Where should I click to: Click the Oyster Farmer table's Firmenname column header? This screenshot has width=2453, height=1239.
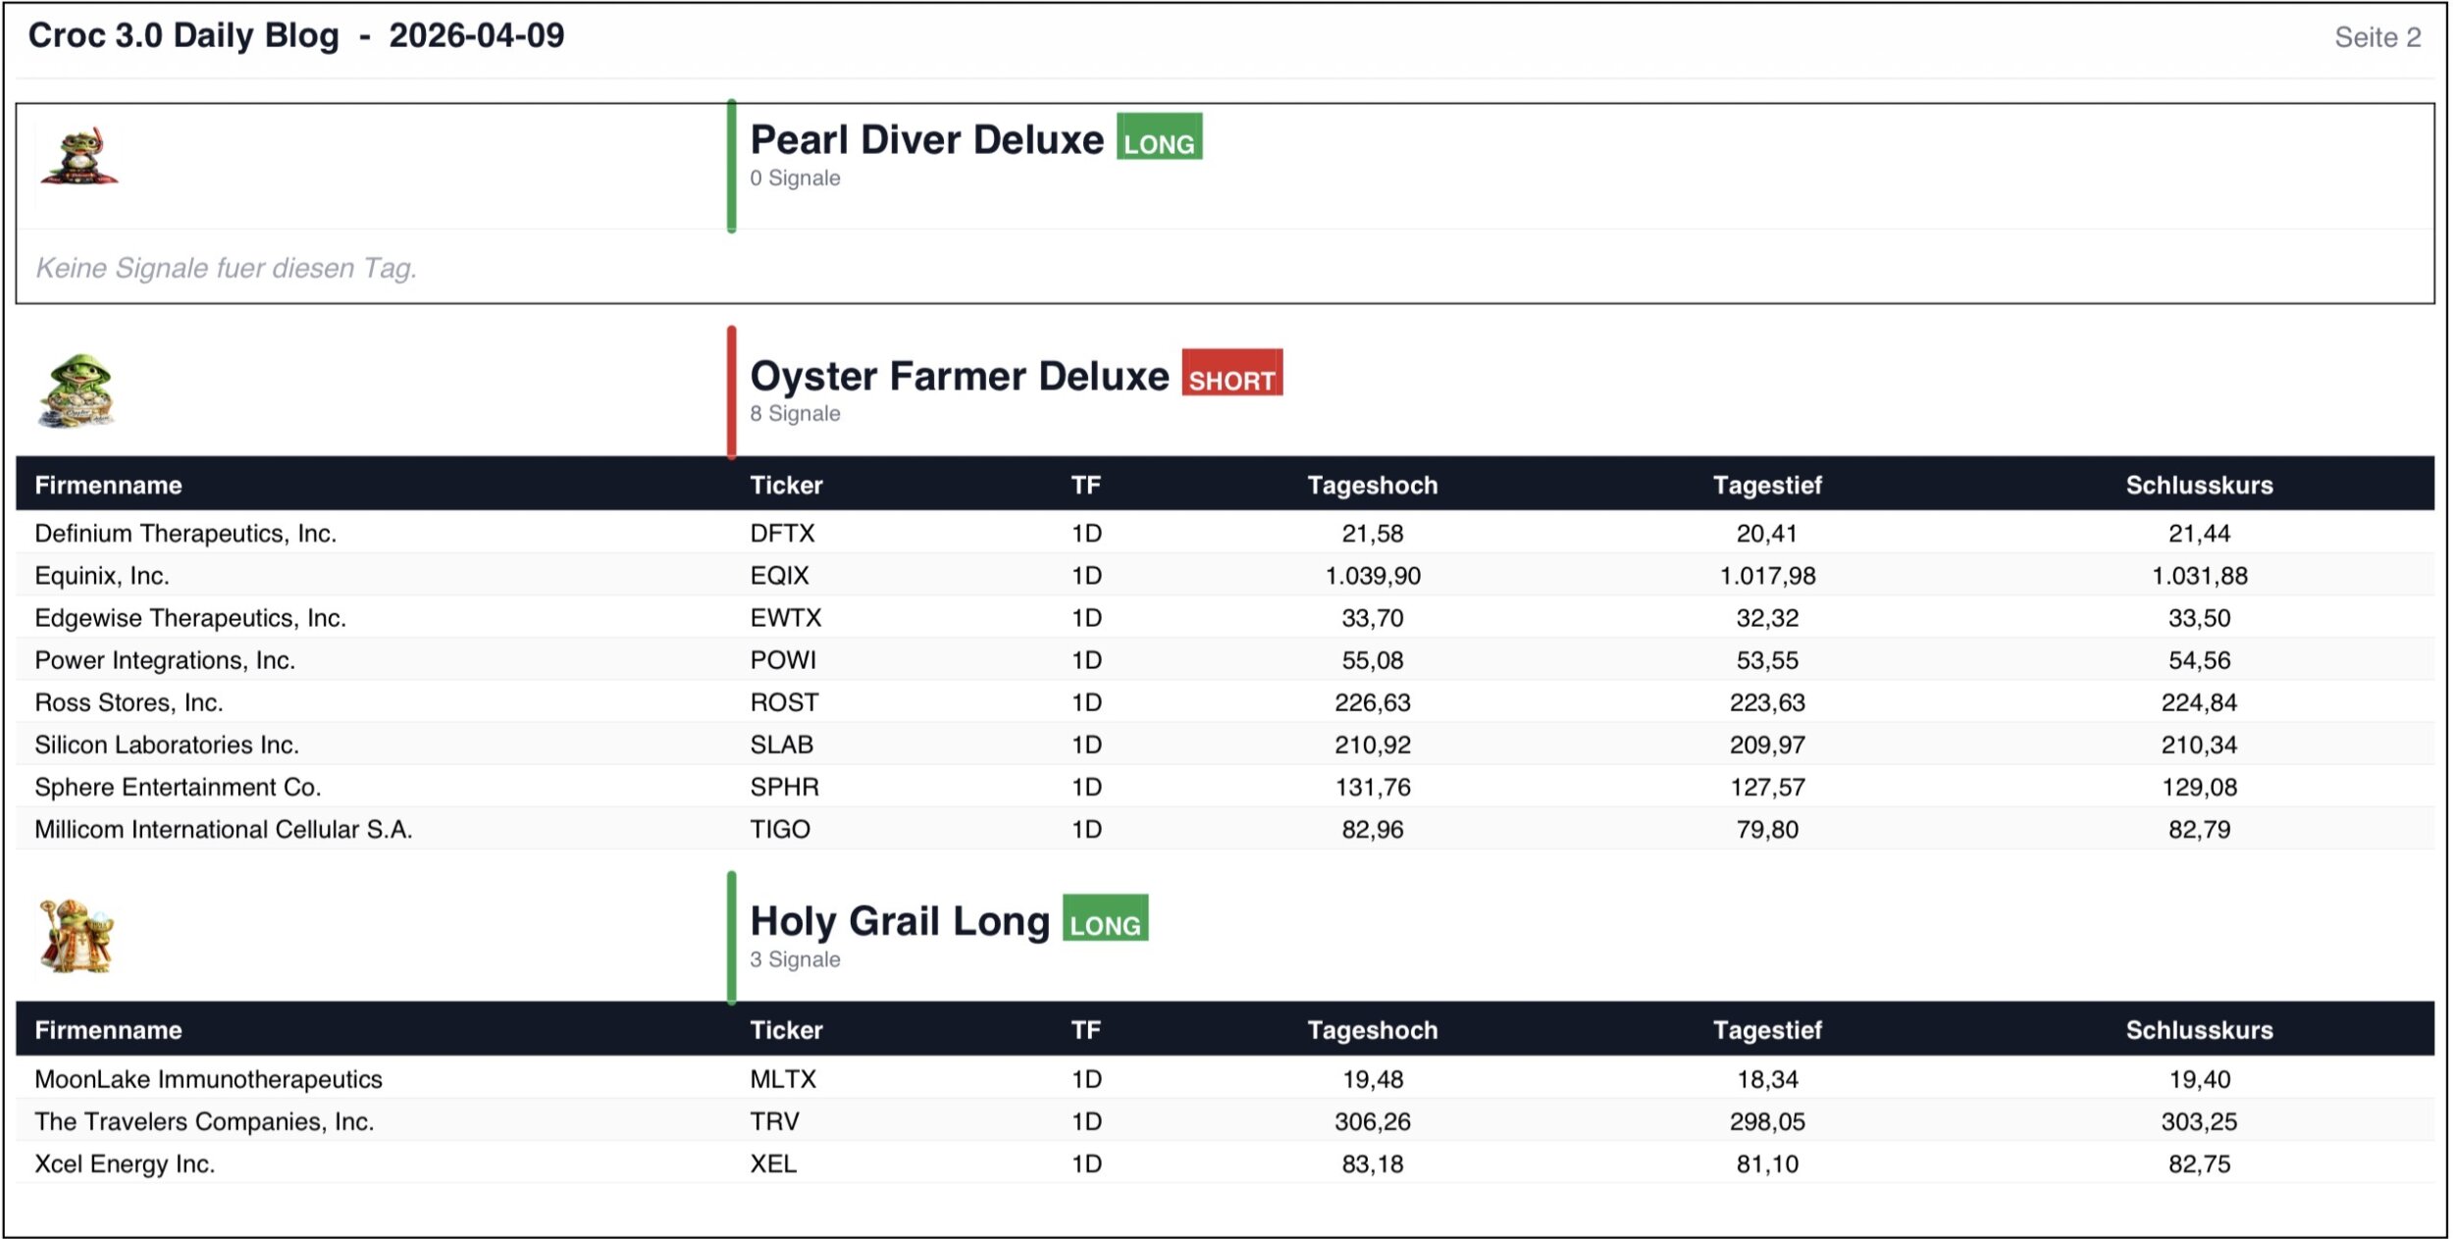108,485
